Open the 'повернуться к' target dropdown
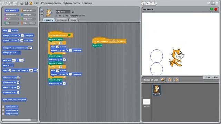Screen dimensions: 221x124 tap(19, 53)
